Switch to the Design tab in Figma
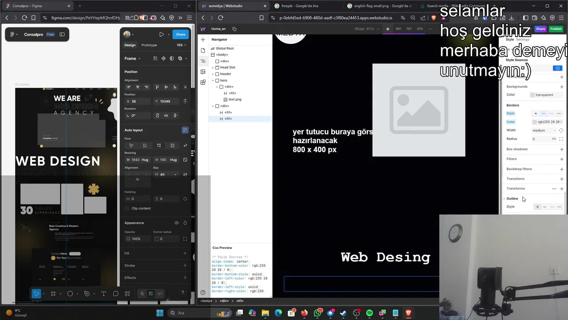Viewport: 568px width, 320px height. click(130, 45)
